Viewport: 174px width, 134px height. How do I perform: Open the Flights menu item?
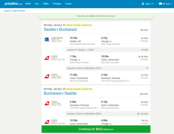46,4
